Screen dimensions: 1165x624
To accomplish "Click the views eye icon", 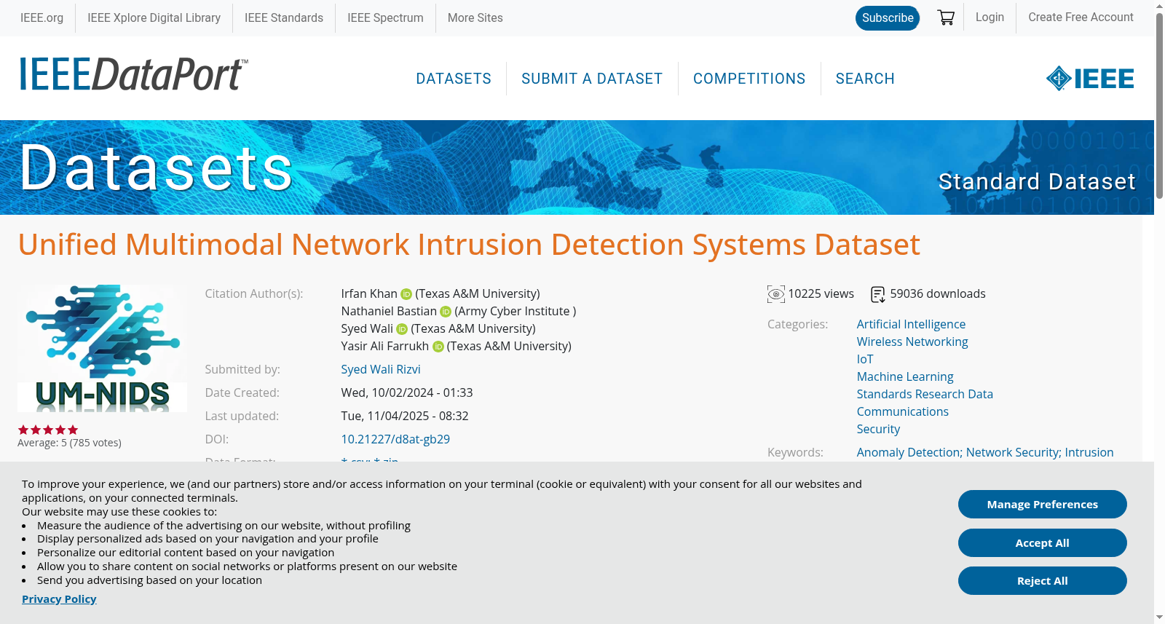I will pyautogui.click(x=776, y=294).
